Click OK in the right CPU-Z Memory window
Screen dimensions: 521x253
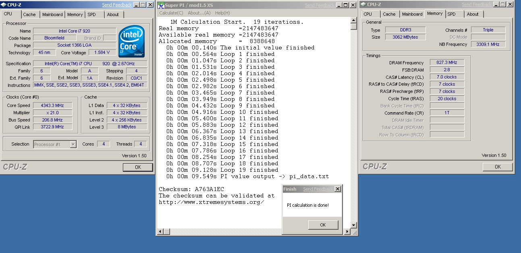[x=498, y=167]
